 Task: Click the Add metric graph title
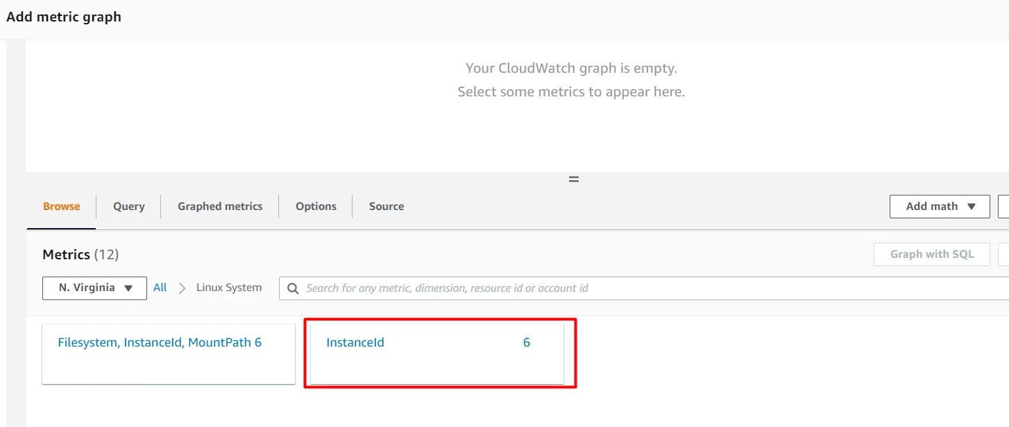[63, 17]
